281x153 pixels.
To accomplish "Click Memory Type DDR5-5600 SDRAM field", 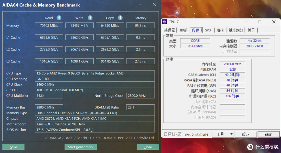I will [95, 113].
